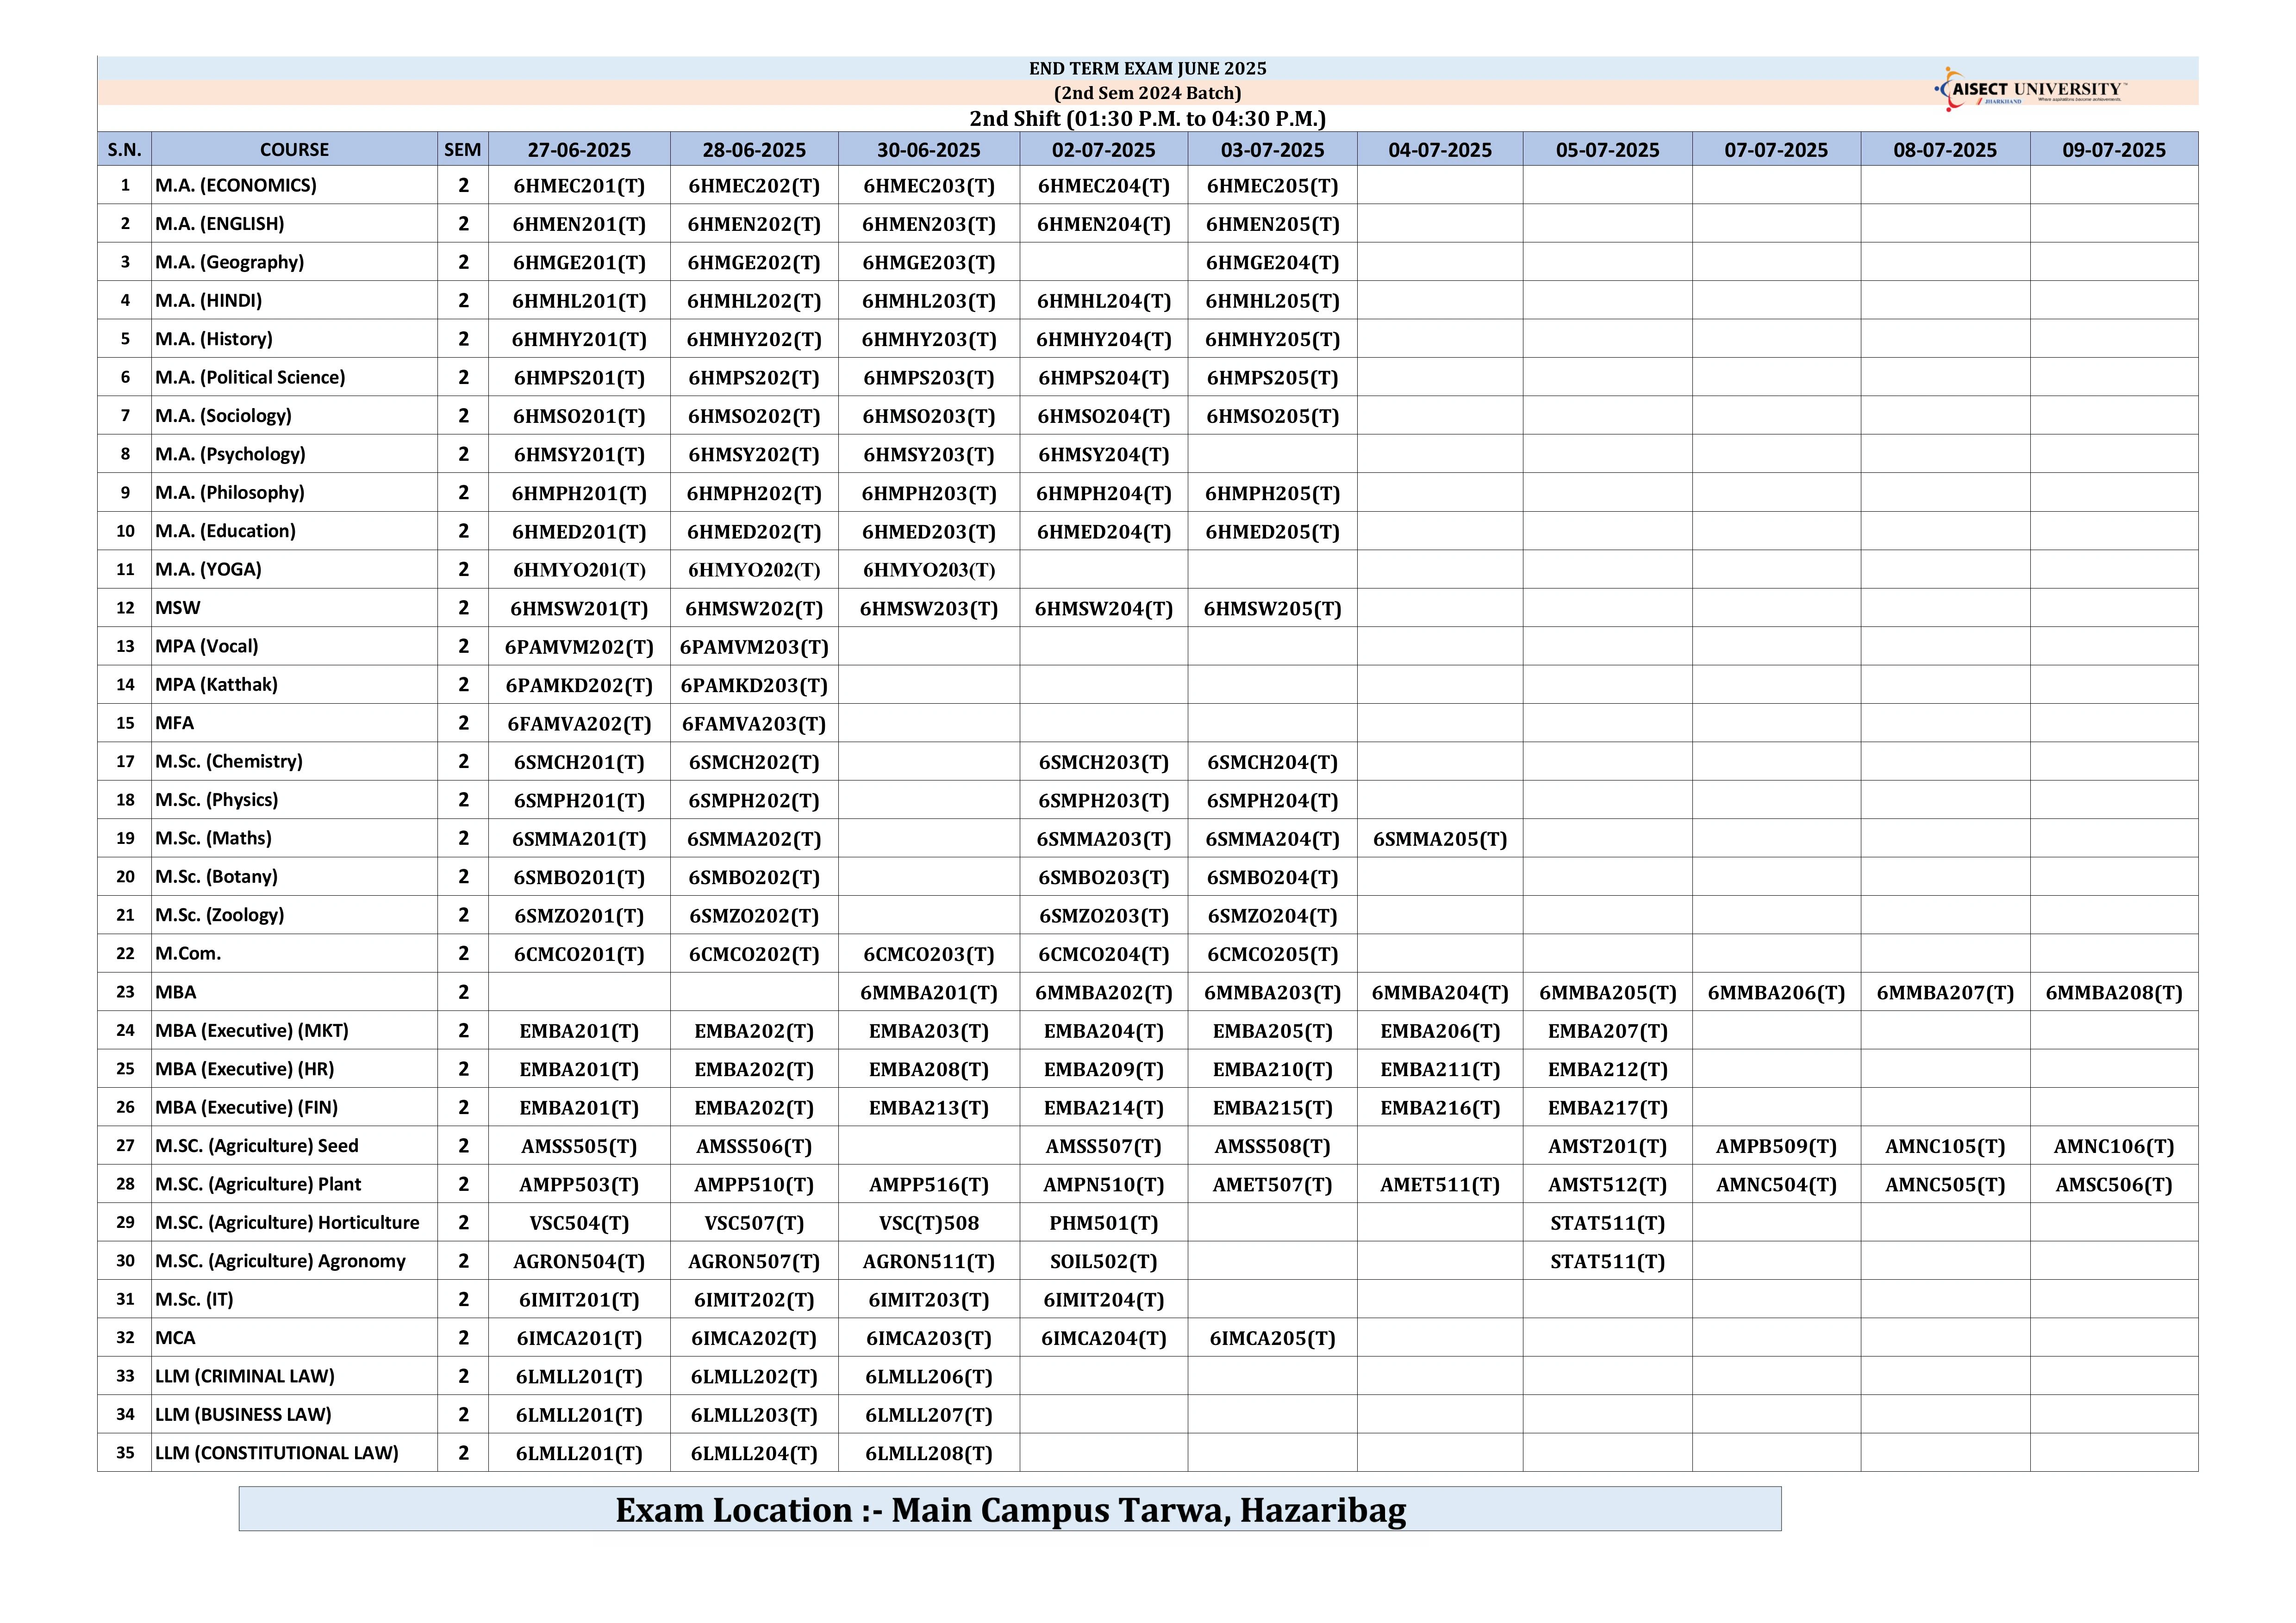The width and height of the screenshot is (2296, 1623).
Task: Click cell 6HMHL203(T)
Action: tap(929, 301)
